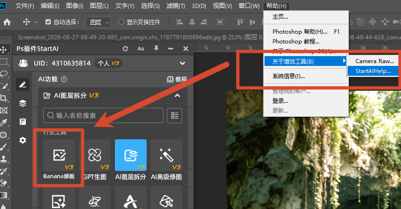The height and width of the screenshot is (209, 401).
Task: Click align left edges icon
Action: [180, 22]
